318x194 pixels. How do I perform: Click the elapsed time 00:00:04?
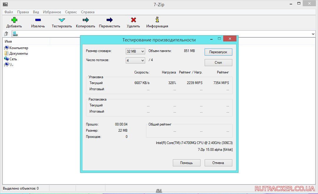point(121,124)
